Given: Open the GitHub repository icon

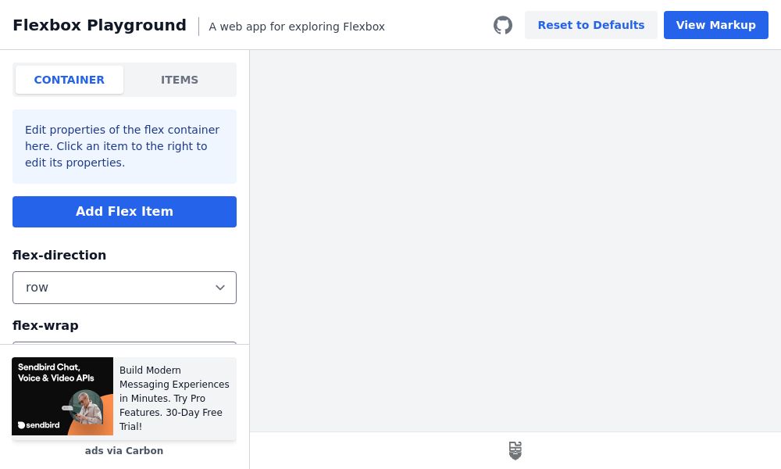Looking at the screenshot, I should coord(502,25).
